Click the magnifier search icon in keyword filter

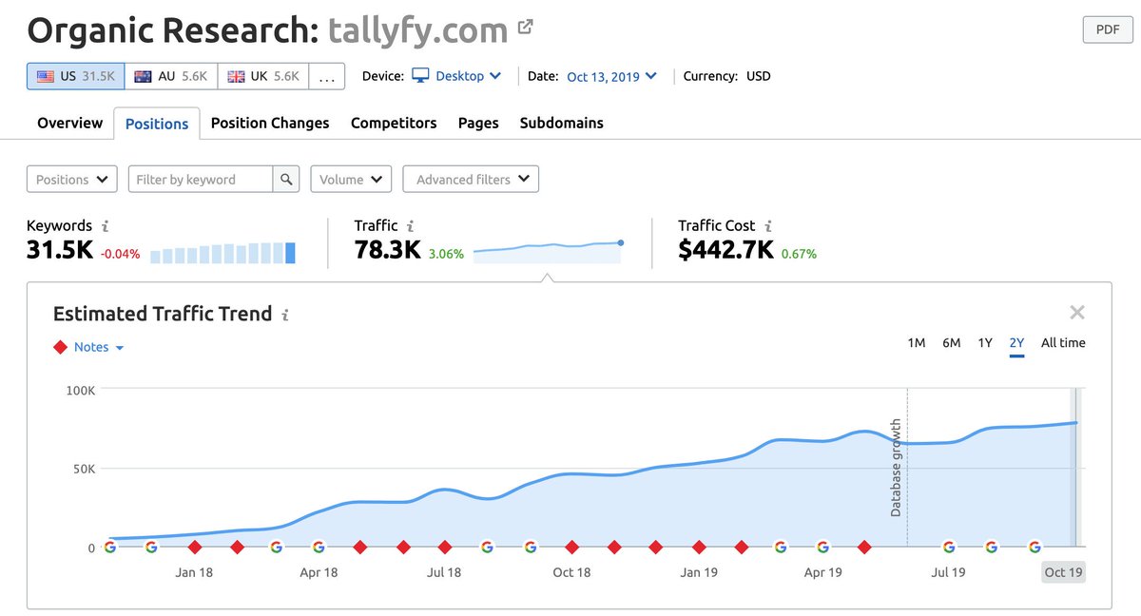(x=286, y=179)
